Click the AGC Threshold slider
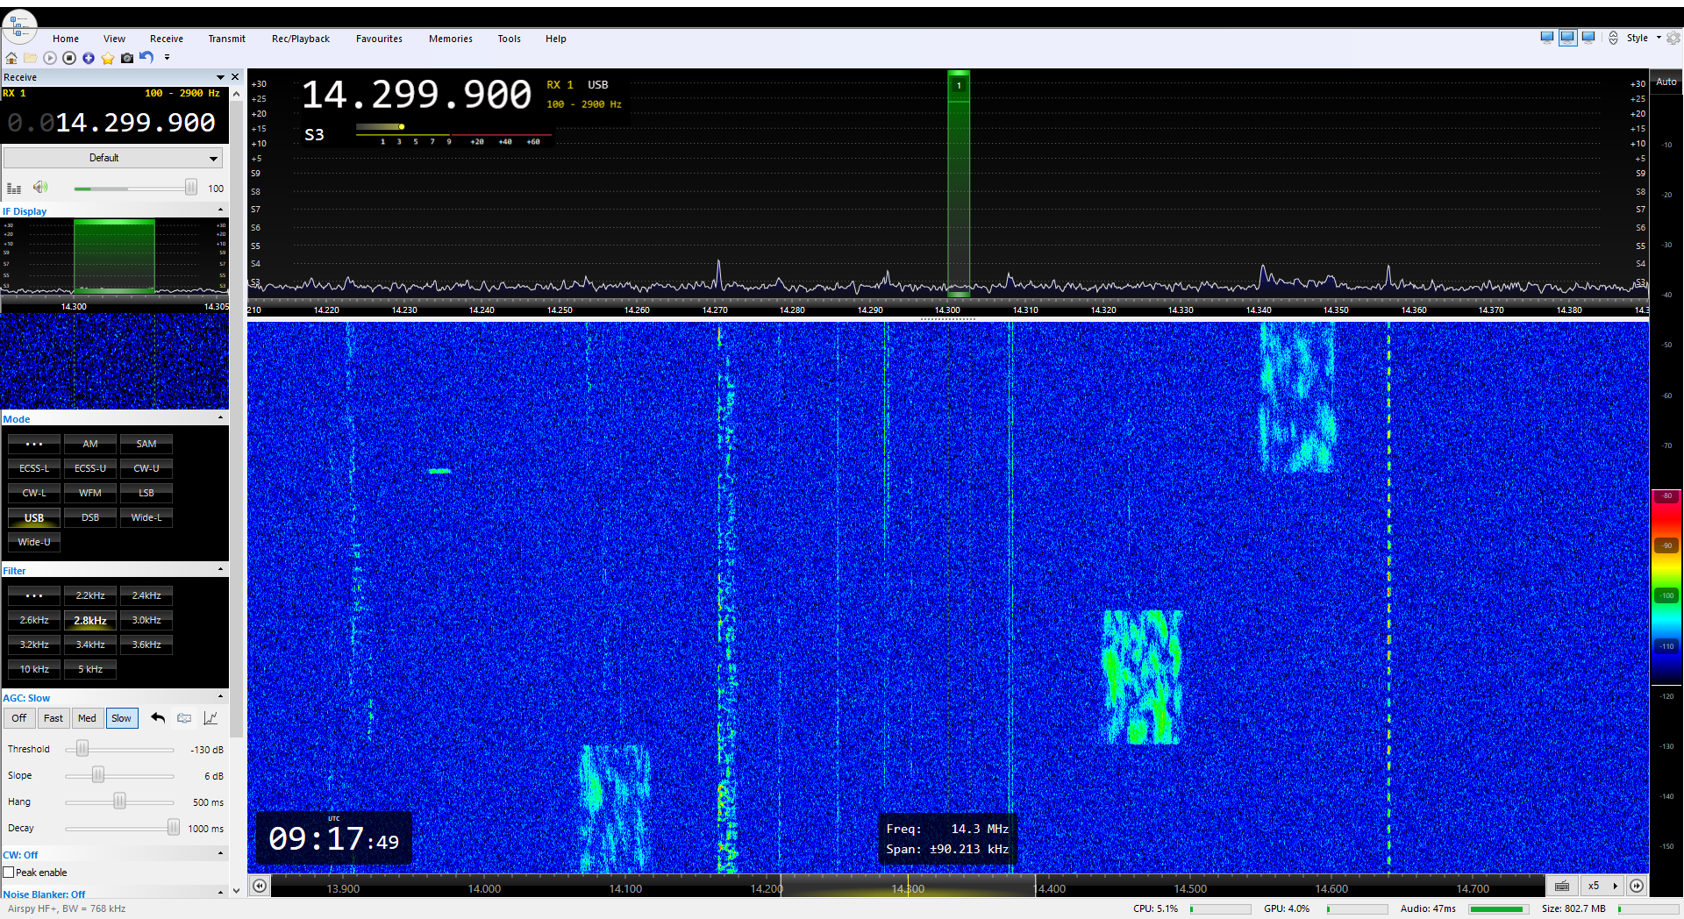This screenshot has width=1684, height=919. (x=82, y=749)
